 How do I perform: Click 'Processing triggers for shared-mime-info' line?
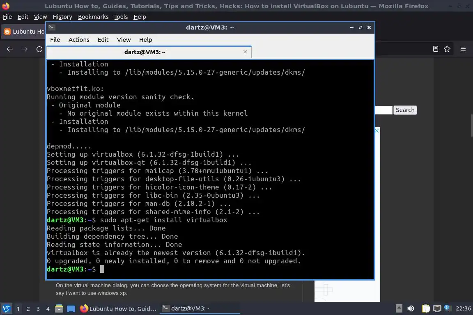point(153,212)
